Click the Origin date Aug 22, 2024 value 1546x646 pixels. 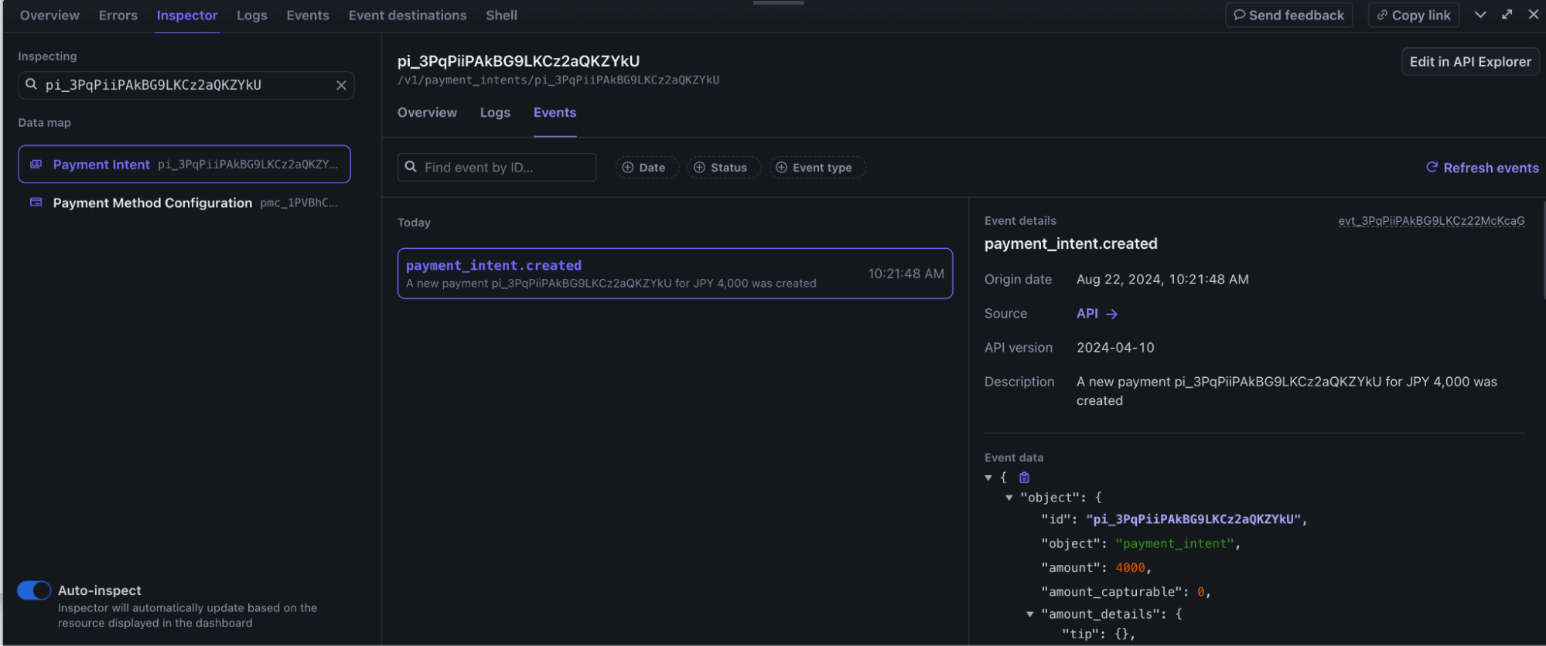point(1162,280)
